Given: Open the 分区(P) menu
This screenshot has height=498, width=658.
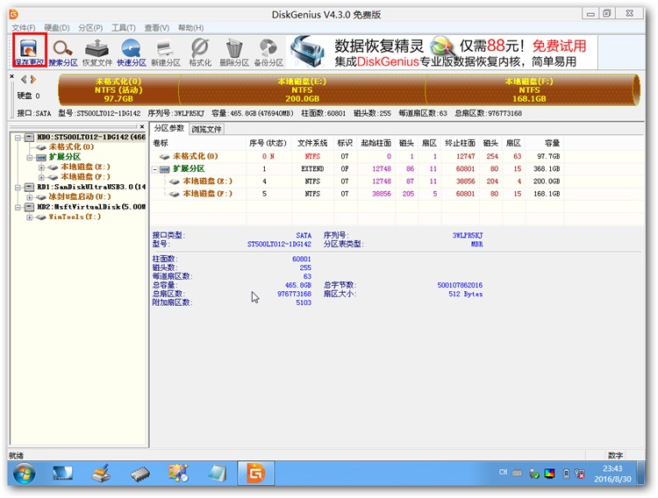Looking at the screenshot, I should coord(90,28).
